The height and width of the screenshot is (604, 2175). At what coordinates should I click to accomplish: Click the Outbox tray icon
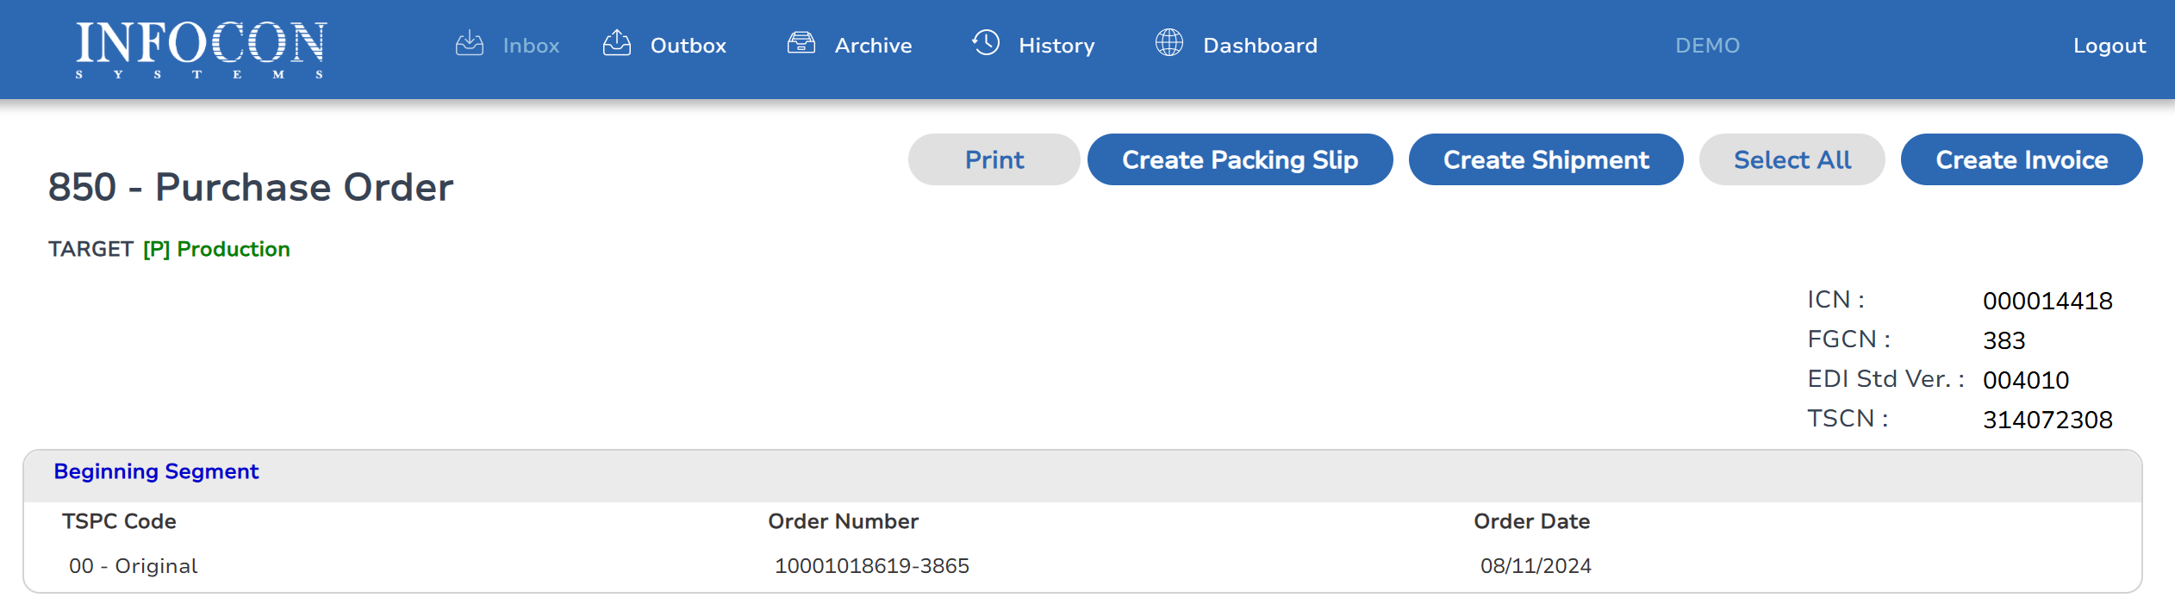coord(617,43)
